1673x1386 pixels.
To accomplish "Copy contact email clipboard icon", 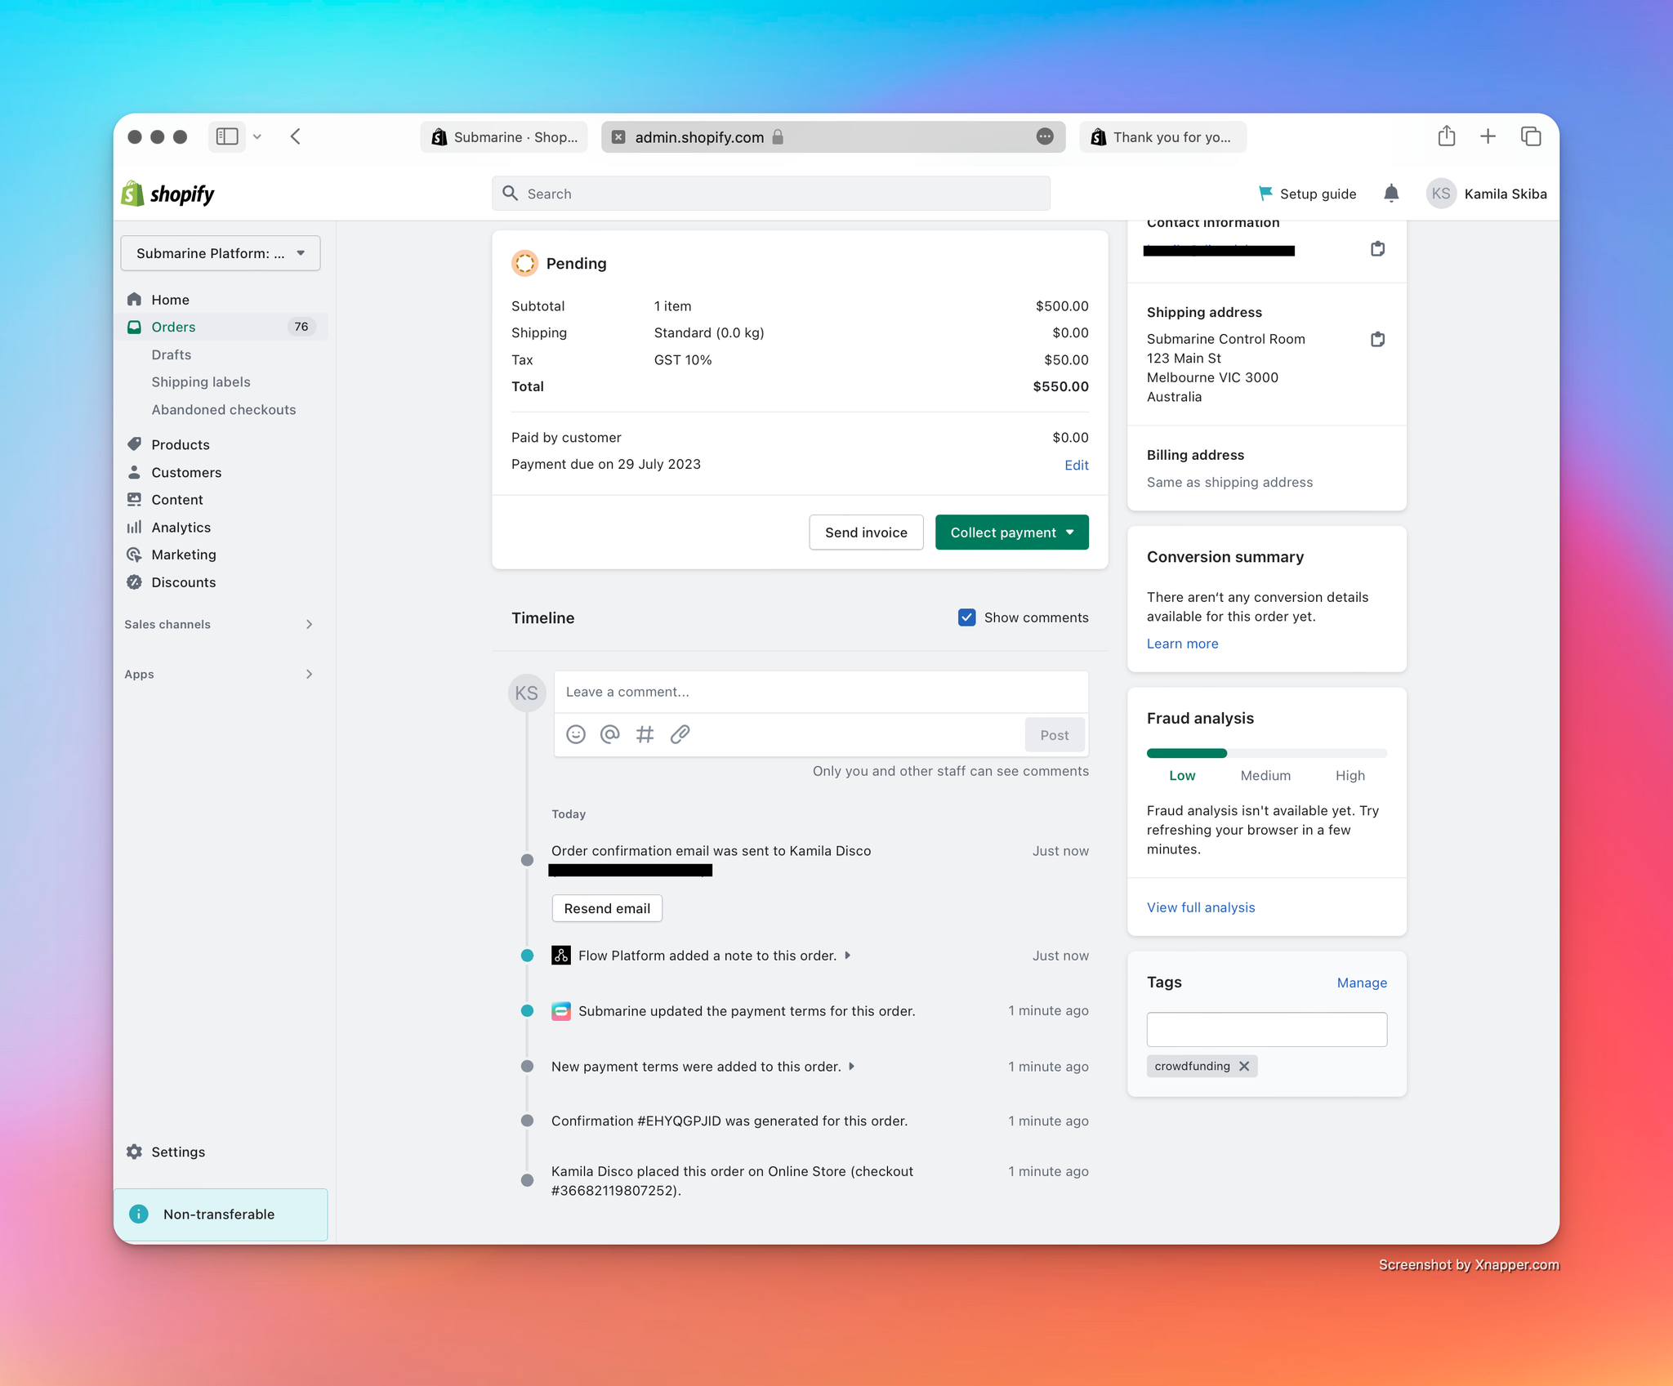I will click(1377, 249).
